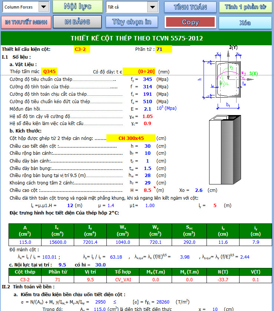Screen dimensions: 274x311
Task: Select Ix cell '15600.0'
Action: [x=57, y=242]
